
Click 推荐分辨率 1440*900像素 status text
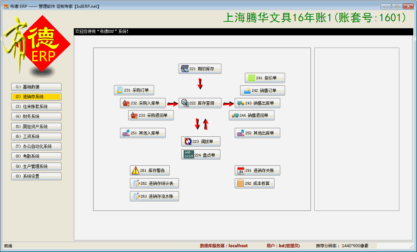pos(342,246)
